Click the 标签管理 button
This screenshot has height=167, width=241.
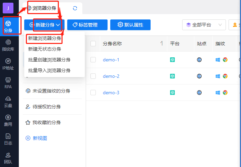87,25
